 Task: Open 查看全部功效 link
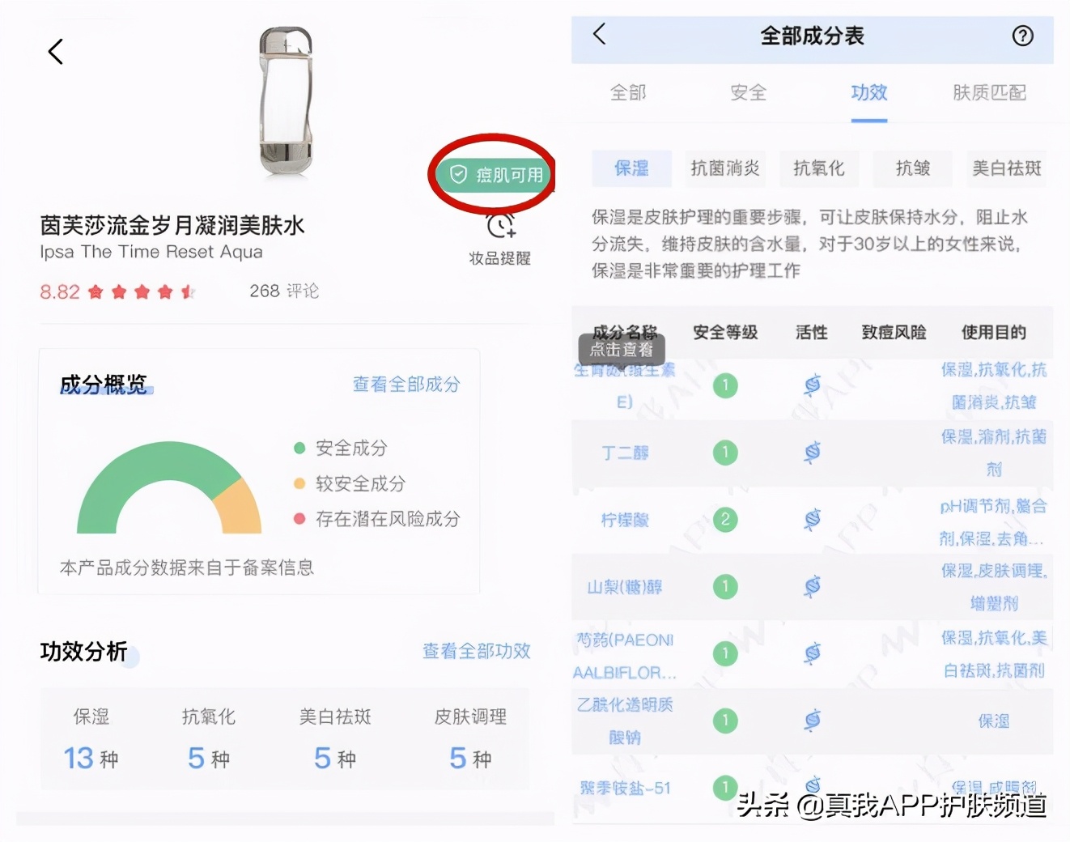click(x=474, y=651)
